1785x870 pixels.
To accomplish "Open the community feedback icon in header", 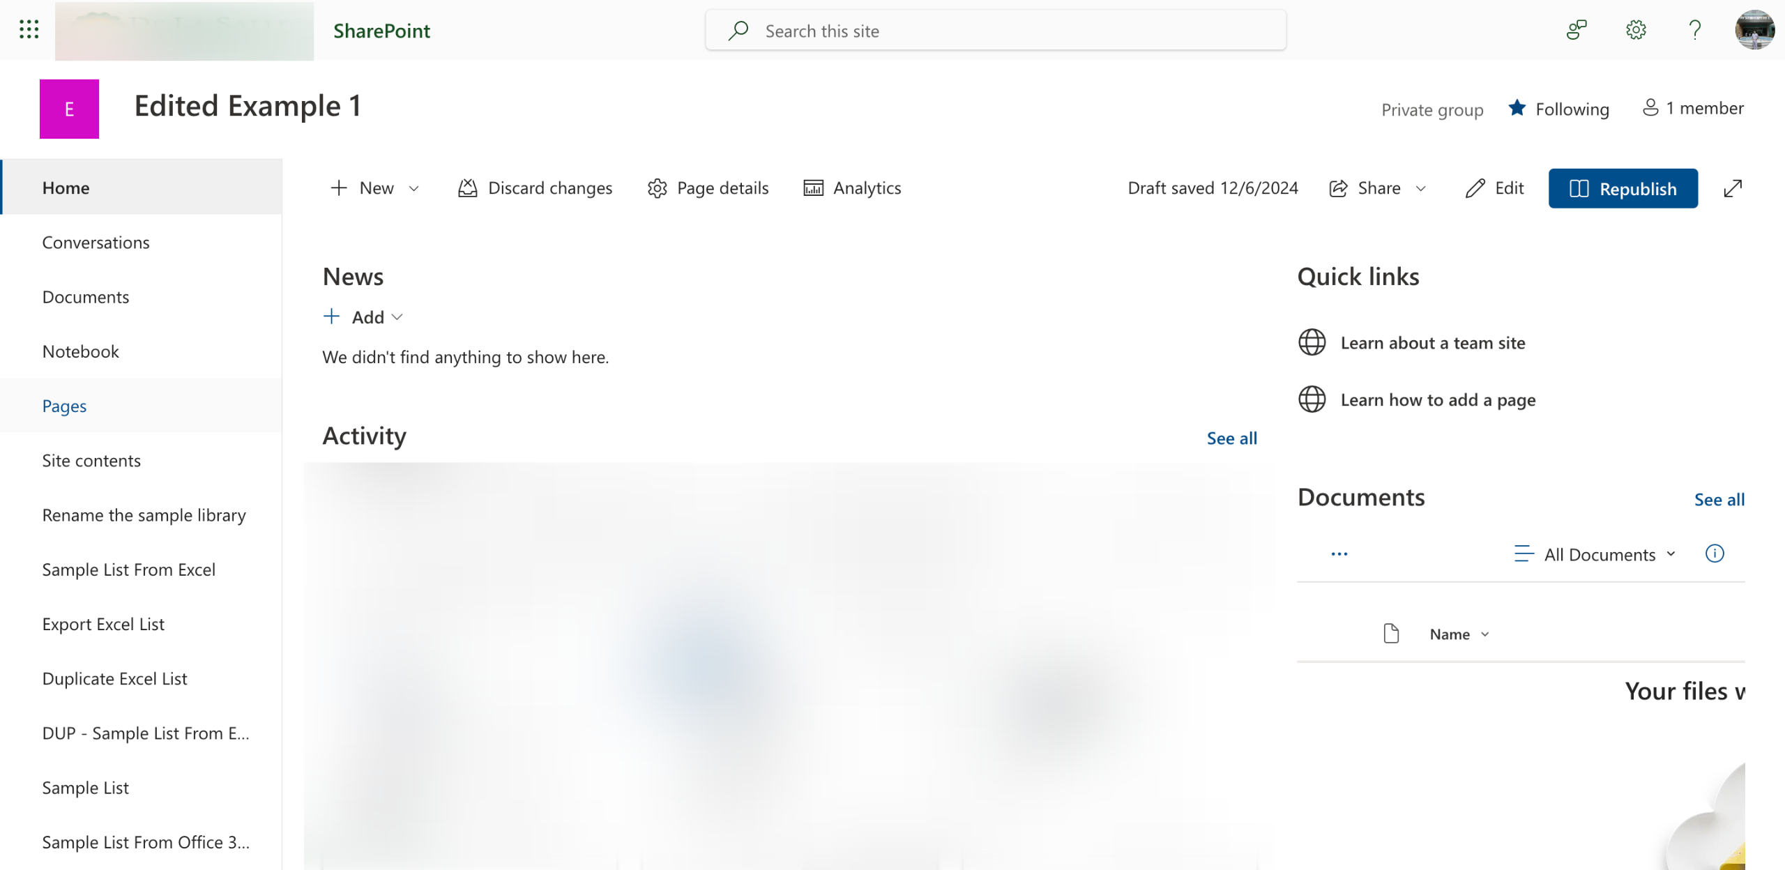I will [1576, 30].
